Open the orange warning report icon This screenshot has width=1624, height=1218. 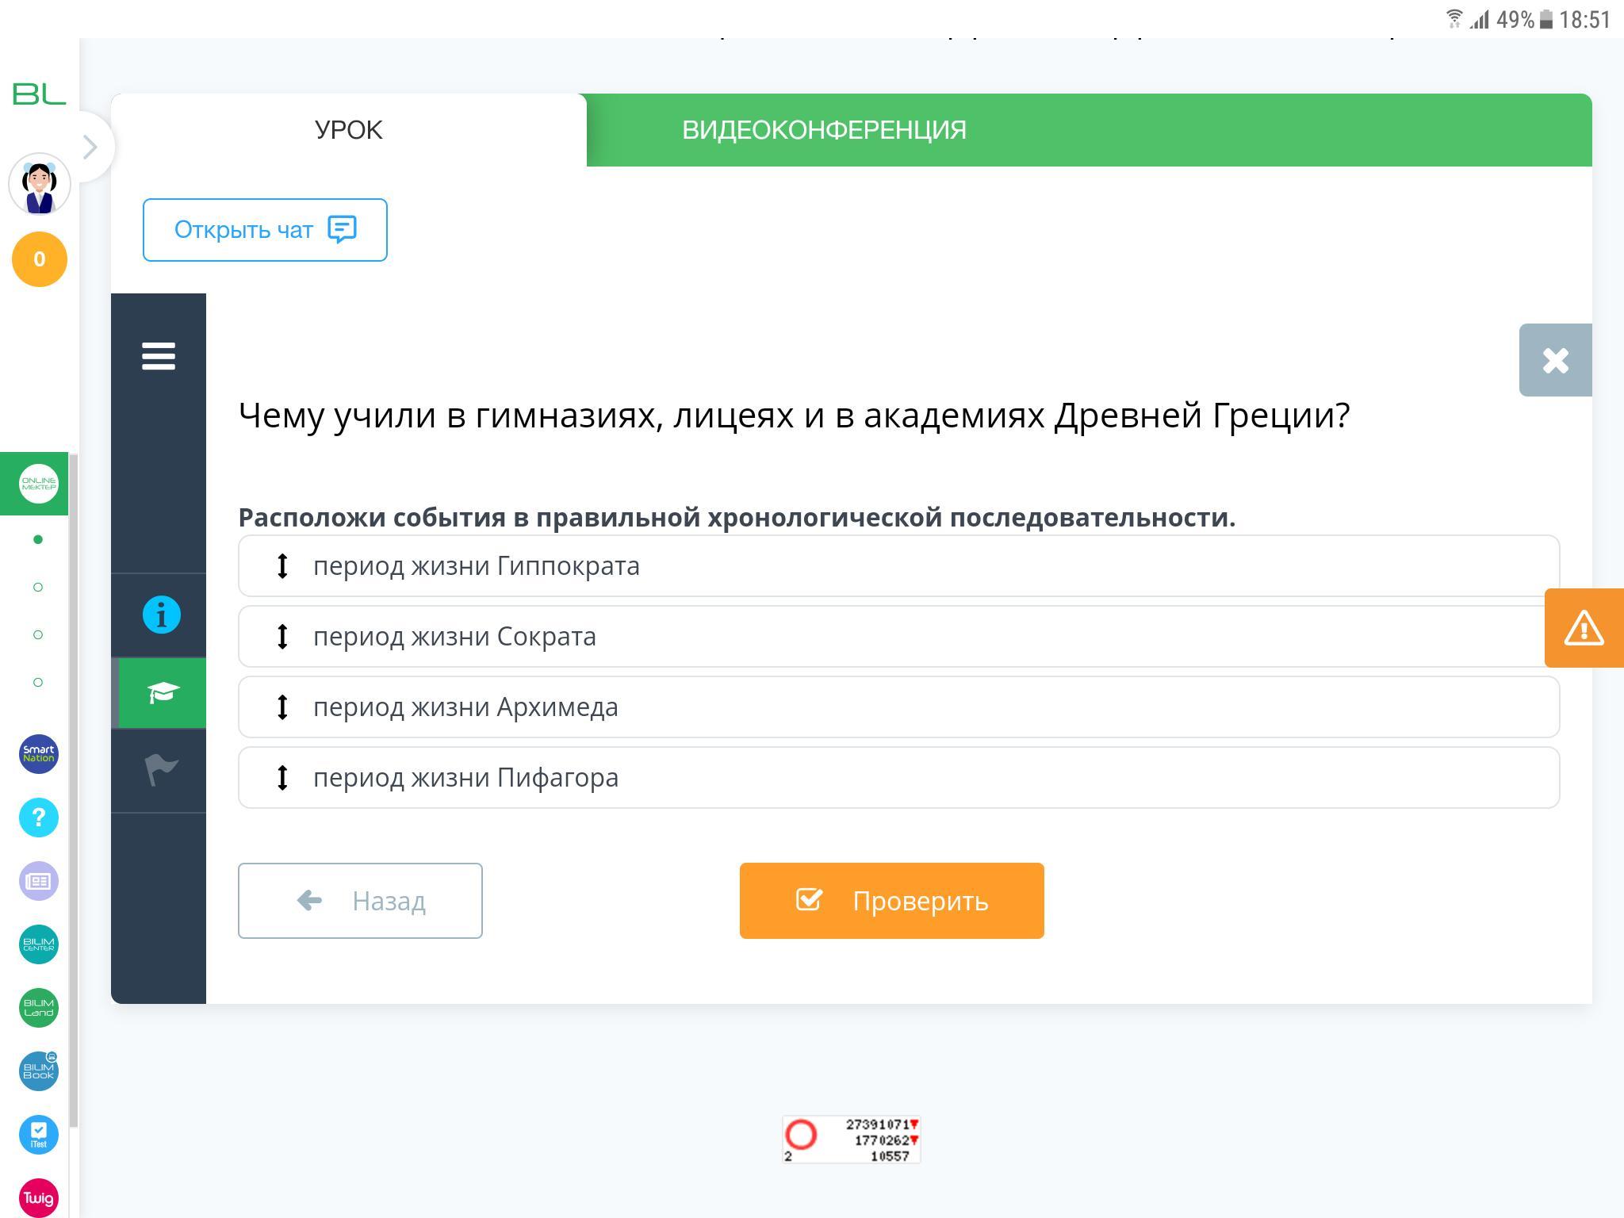pyautogui.click(x=1584, y=628)
